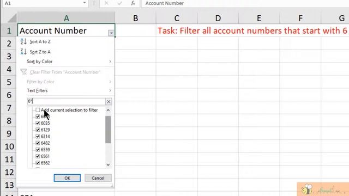Click OK to apply the filter
The height and width of the screenshot is (196, 349).
[67, 178]
